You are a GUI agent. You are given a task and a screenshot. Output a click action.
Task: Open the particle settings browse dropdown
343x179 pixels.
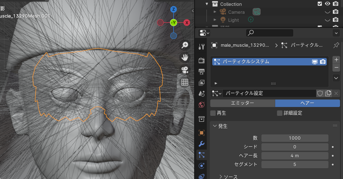click(x=216, y=93)
